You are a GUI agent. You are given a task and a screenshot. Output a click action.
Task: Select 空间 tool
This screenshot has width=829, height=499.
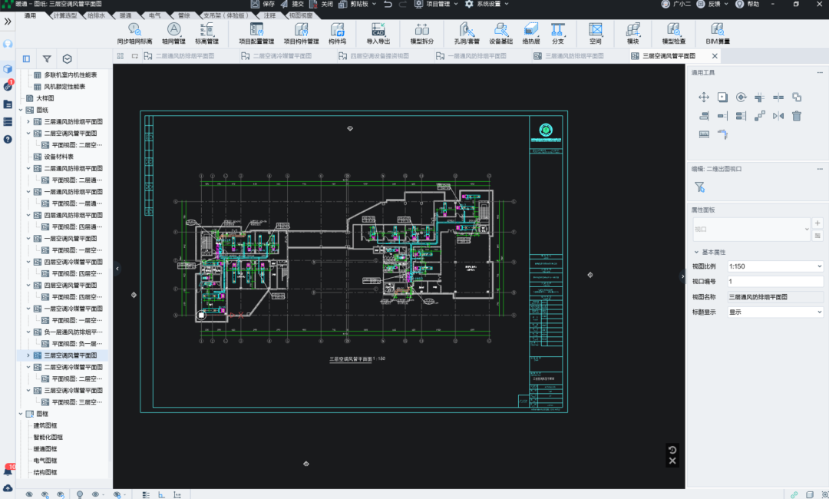[x=596, y=33]
